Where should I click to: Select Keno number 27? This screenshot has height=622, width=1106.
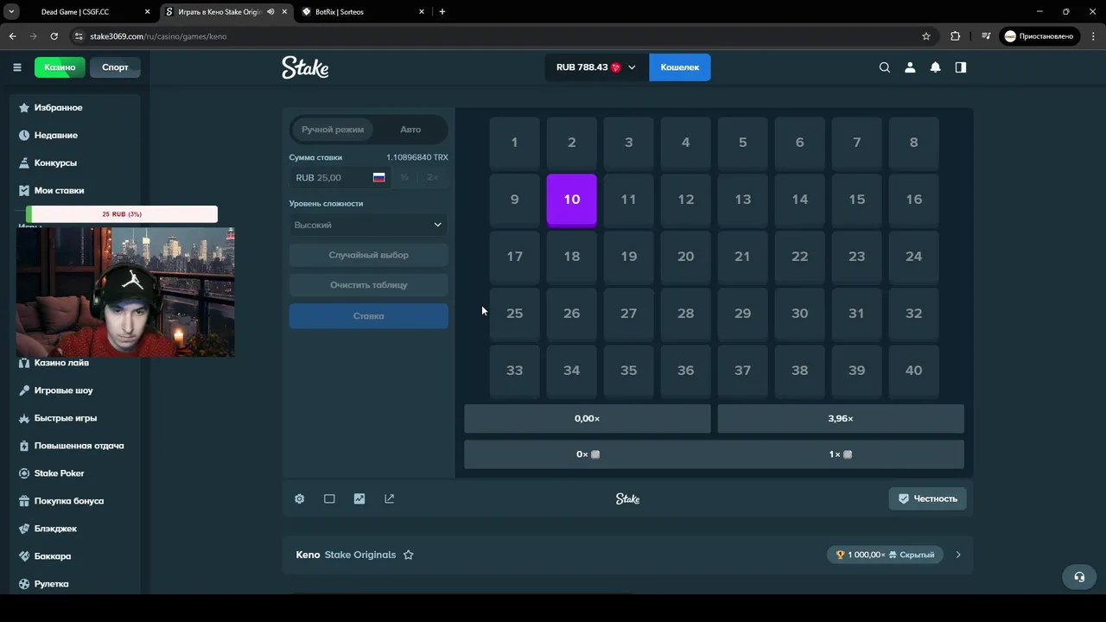(628, 314)
